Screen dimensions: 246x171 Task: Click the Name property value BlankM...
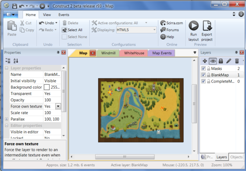click(x=52, y=75)
